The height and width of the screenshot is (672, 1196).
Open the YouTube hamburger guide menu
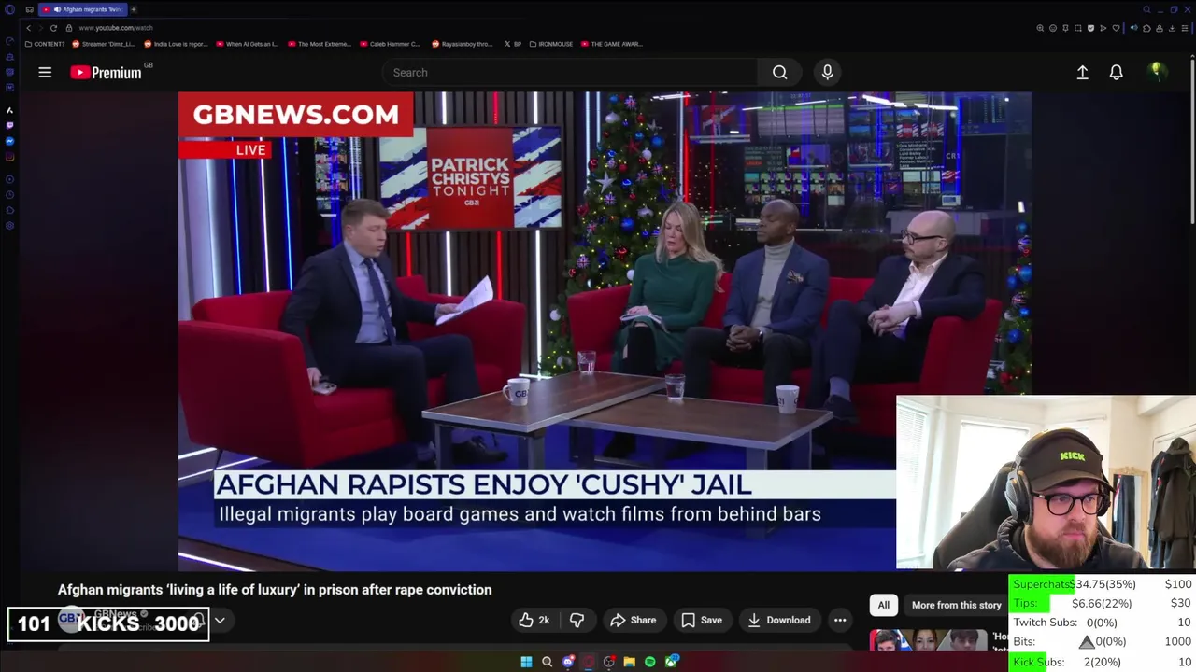(x=45, y=72)
